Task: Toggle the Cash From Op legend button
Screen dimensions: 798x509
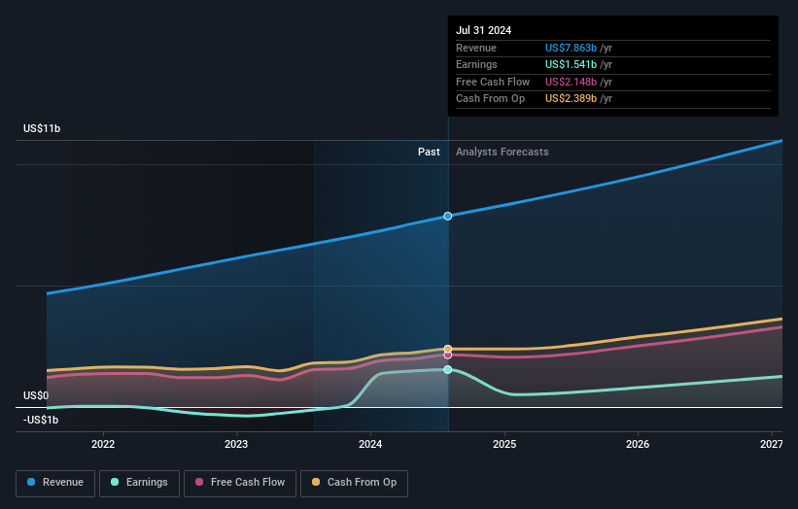Action: [354, 483]
